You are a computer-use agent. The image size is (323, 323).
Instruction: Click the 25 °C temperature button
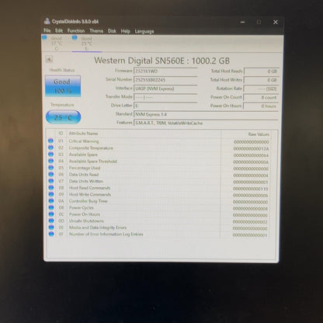pos(63,117)
